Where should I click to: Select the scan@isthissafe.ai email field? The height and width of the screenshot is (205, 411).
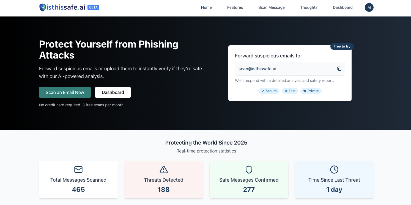[290, 69]
